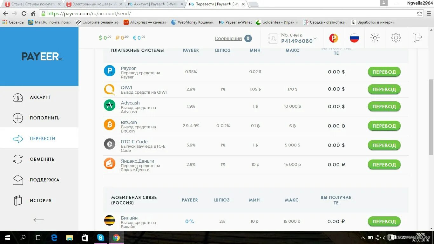Click the account profile avatar icon
This screenshot has height=244, width=434.
(x=273, y=38)
